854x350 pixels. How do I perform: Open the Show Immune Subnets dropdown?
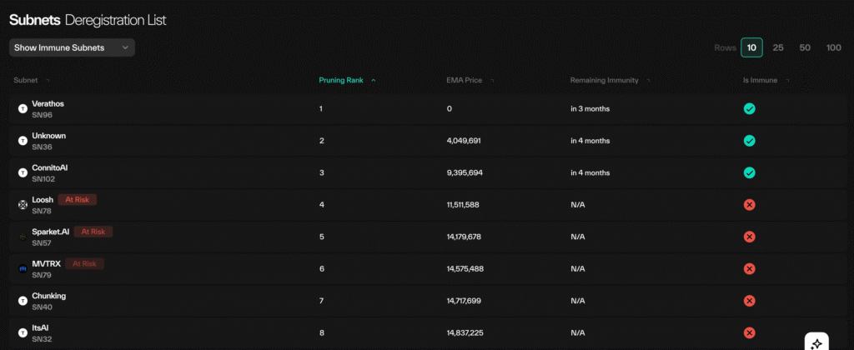pos(72,47)
